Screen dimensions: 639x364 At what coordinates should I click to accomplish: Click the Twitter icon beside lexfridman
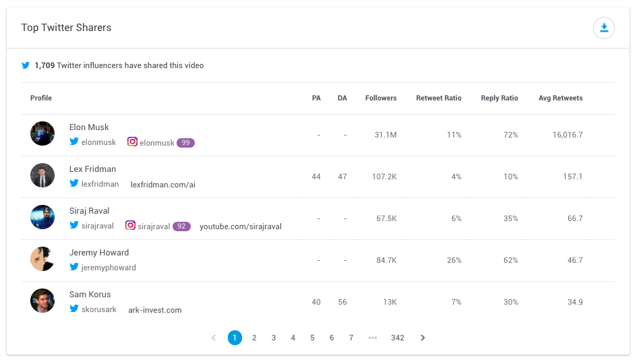coord(74,184)
